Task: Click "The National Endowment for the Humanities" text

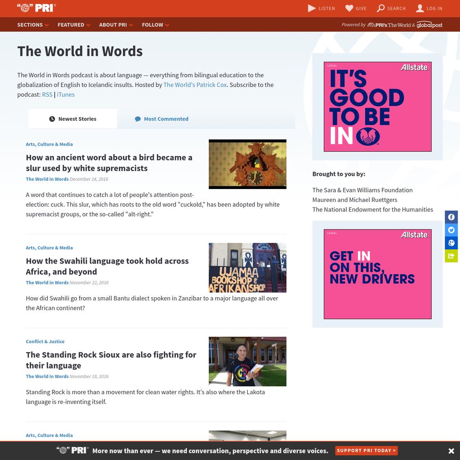Action: [373, 209]
